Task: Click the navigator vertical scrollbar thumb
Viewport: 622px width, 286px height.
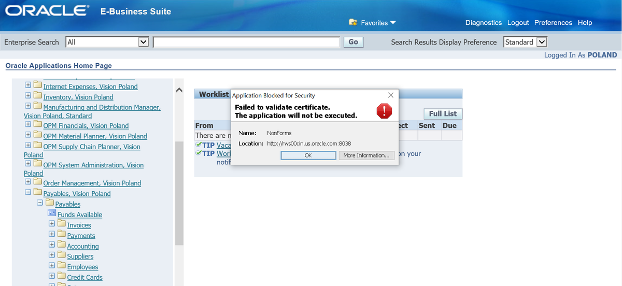Action: 179,193
